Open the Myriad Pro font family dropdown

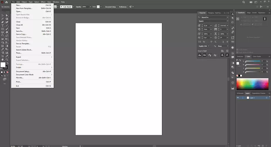coord(227,17)
